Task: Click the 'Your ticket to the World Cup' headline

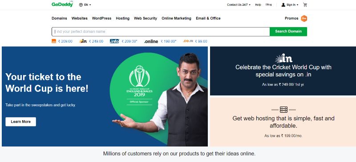Action: pos(47,83)
